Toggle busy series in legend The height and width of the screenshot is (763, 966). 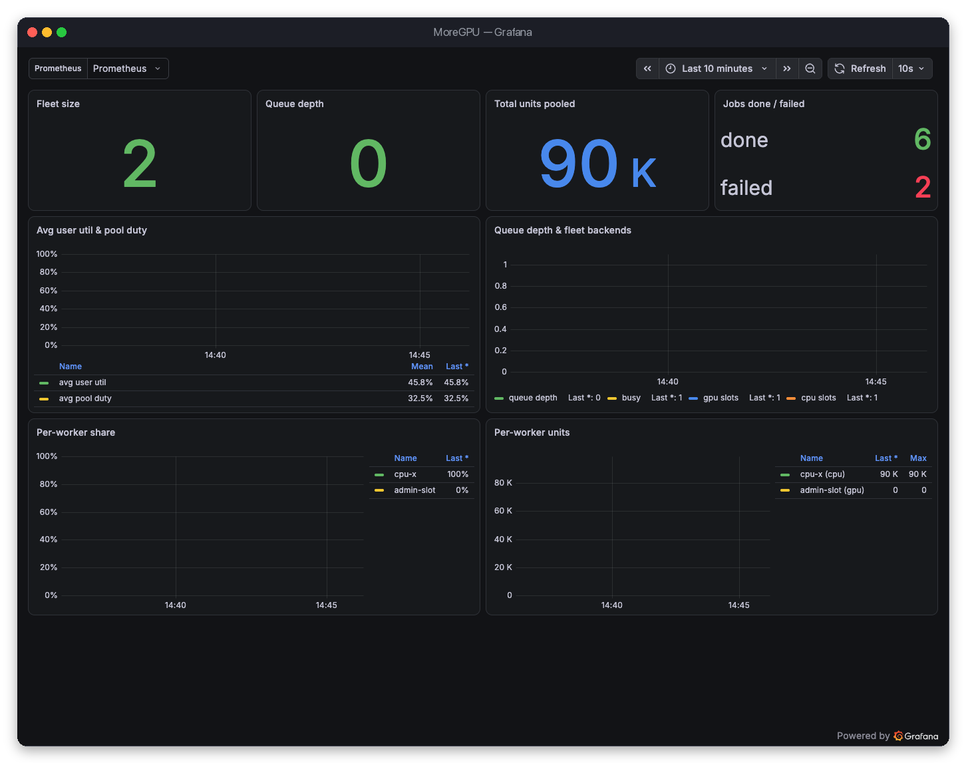point(631,398)
